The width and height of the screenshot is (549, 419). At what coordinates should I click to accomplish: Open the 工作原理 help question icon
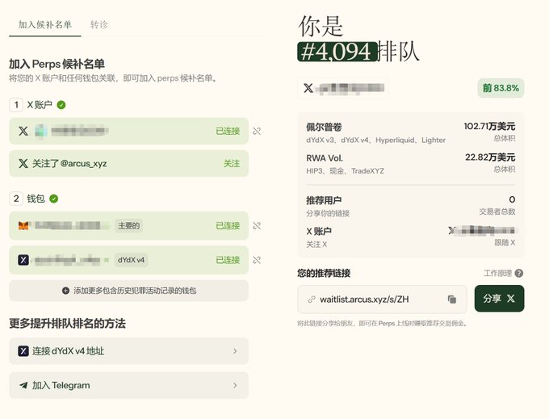(519, 274)
